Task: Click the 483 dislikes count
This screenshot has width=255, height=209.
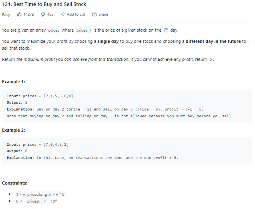Action: click(50, 14)
